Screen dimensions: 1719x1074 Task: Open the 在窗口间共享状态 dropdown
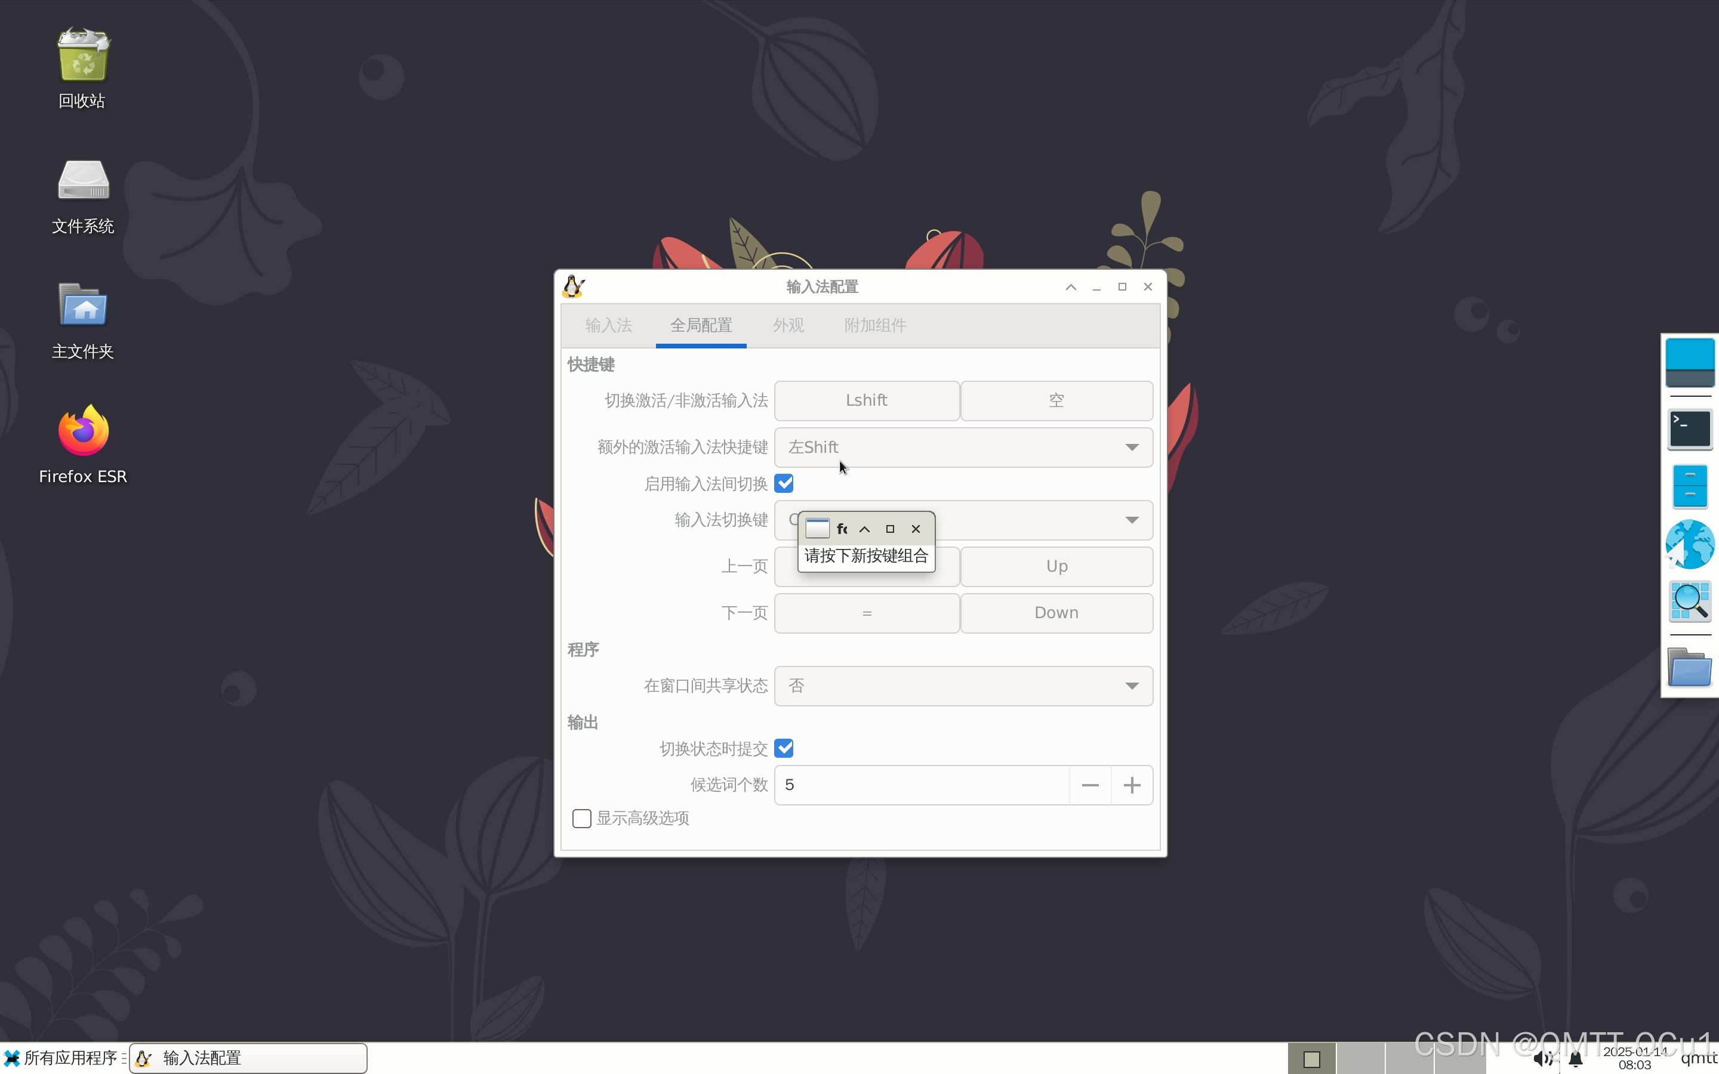point(963,686)
